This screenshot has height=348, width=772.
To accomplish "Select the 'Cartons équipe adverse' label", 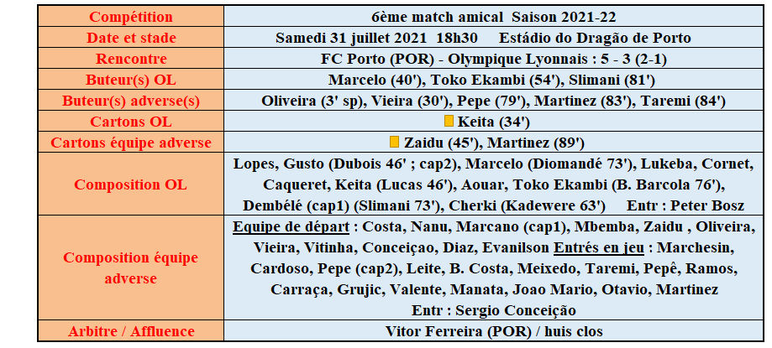I will (x=130, y=143).
